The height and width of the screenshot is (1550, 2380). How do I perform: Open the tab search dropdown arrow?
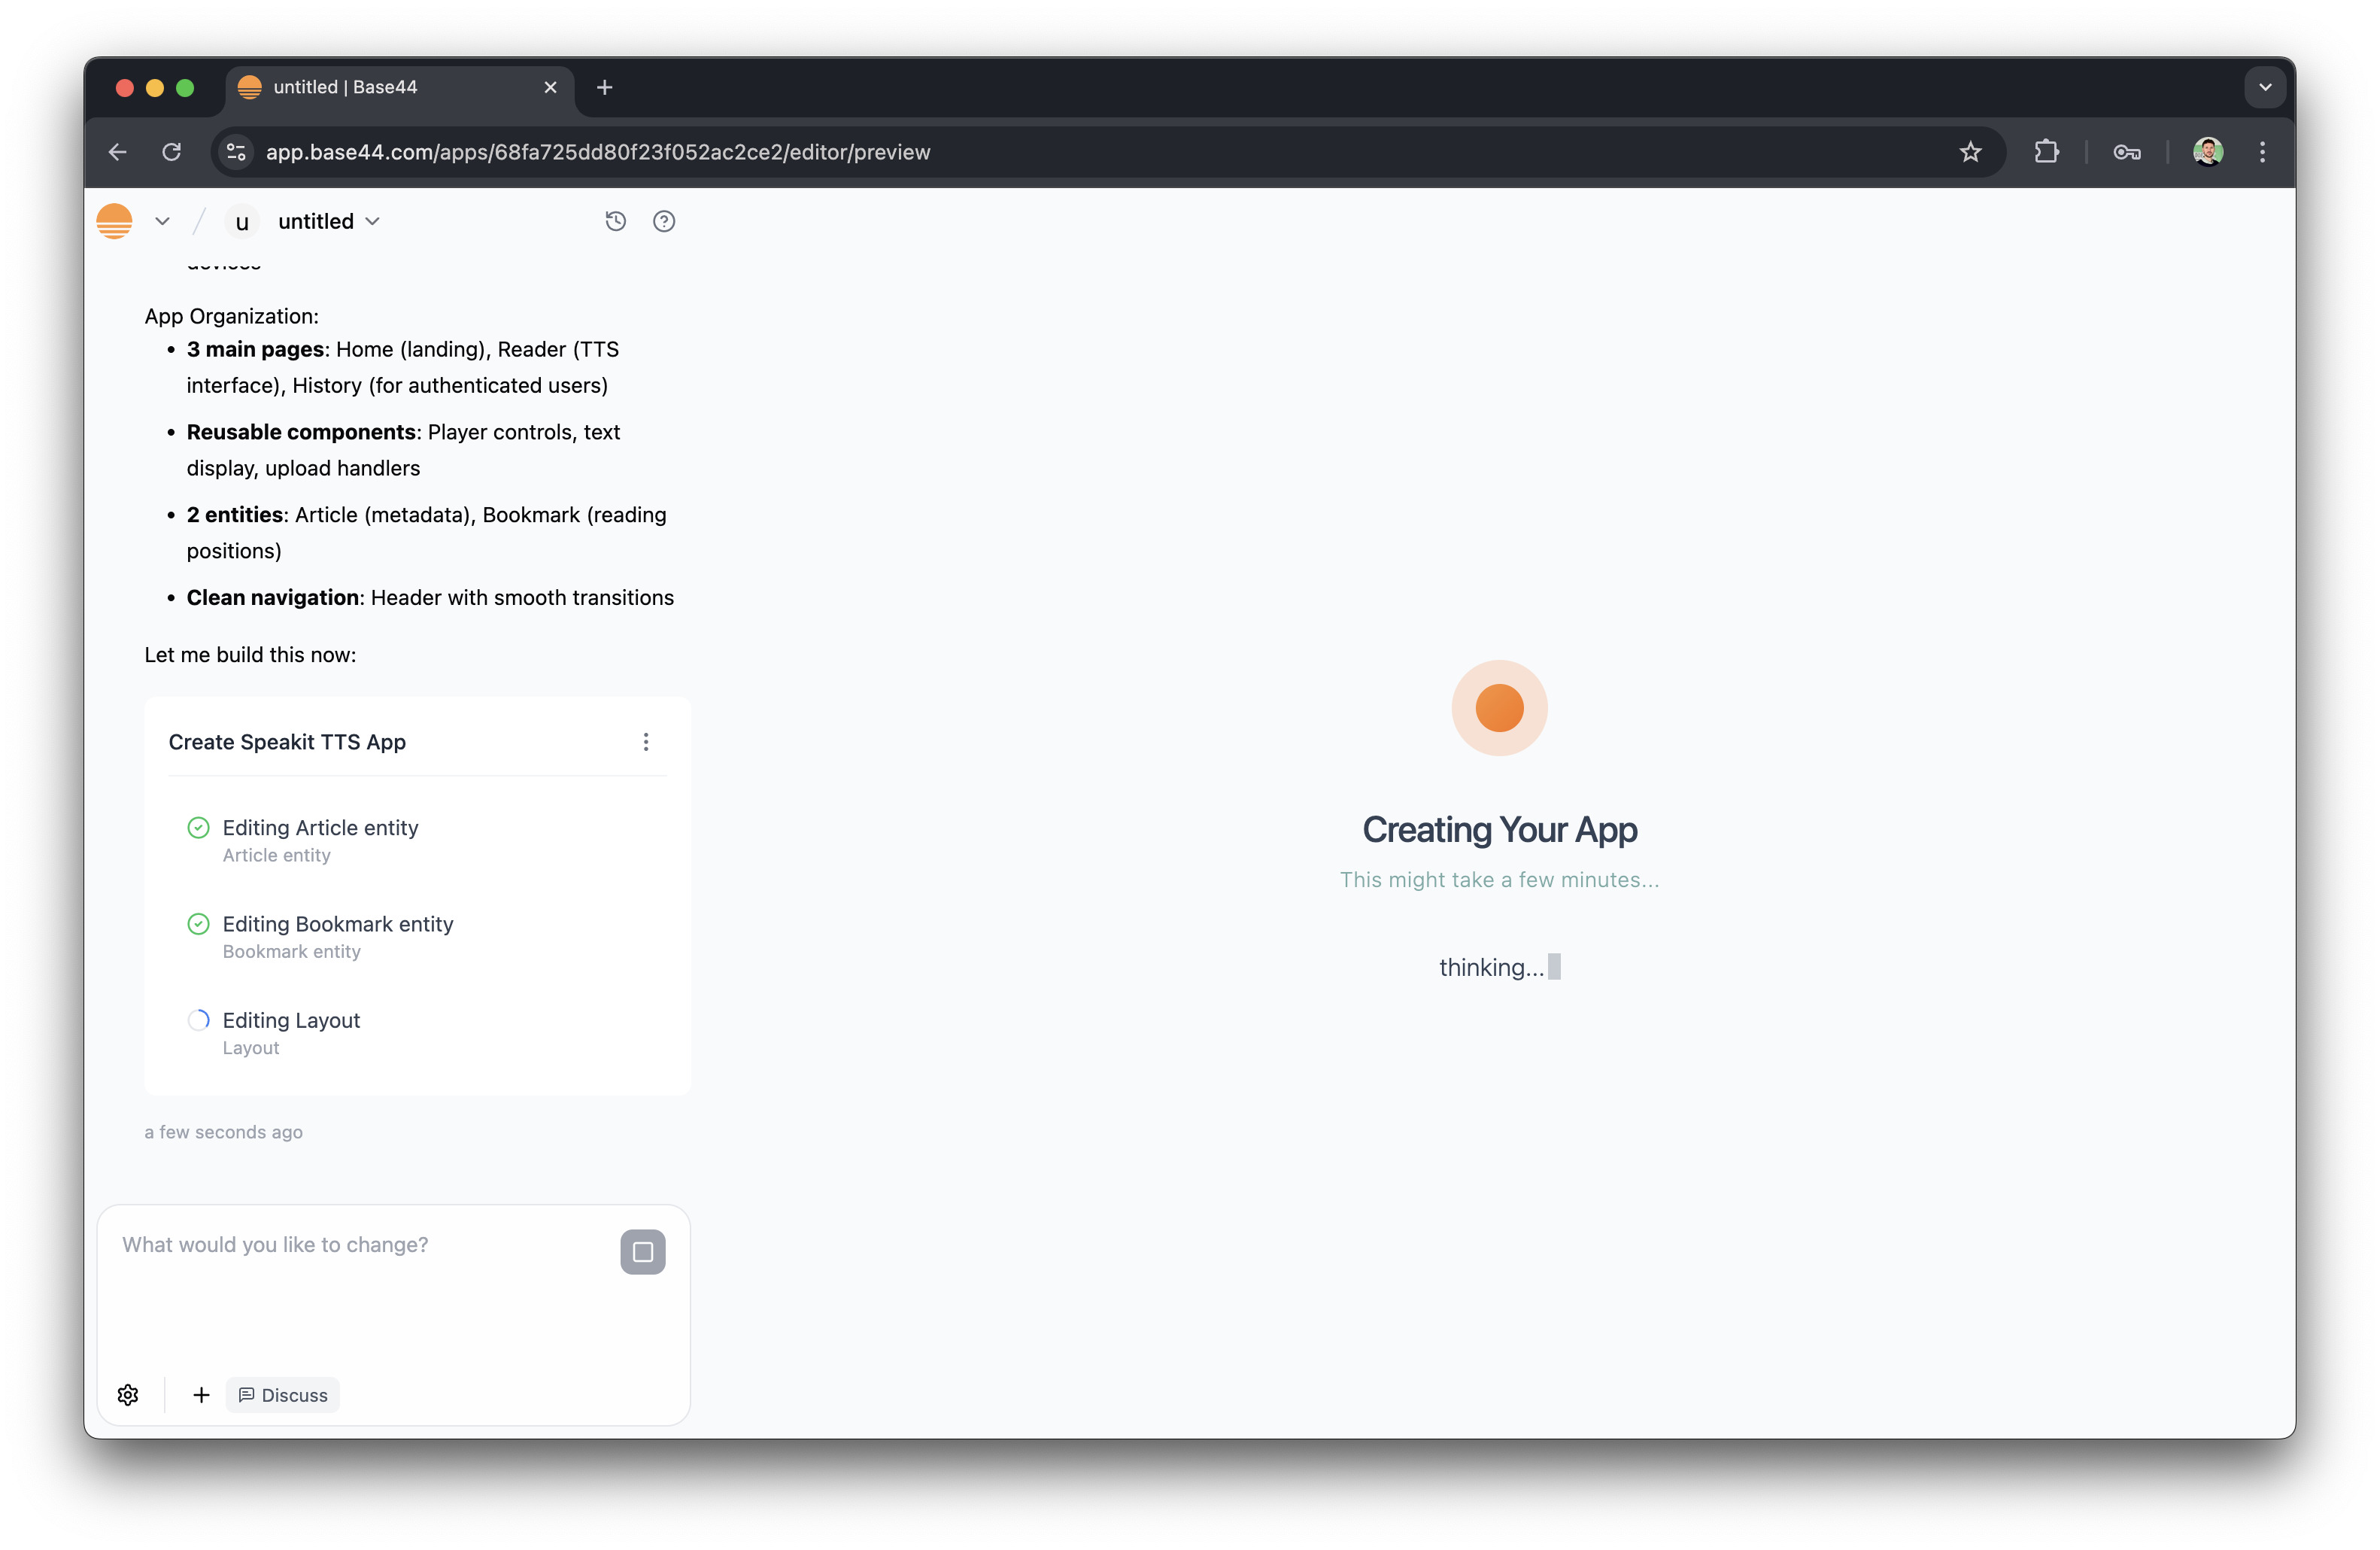point(2265,88)
